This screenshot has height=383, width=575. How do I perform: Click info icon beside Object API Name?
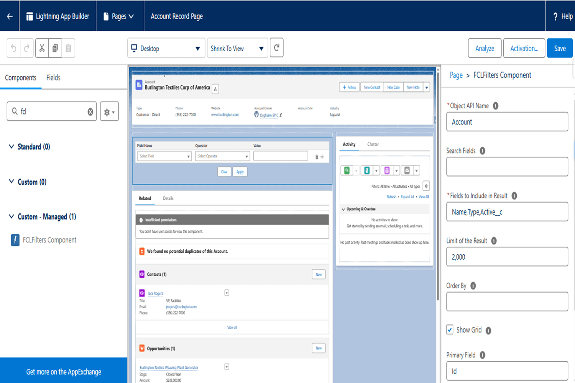(495, 106)
